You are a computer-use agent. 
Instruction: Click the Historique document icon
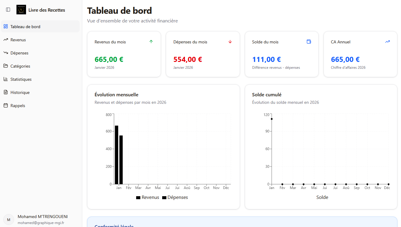(6, 92)
